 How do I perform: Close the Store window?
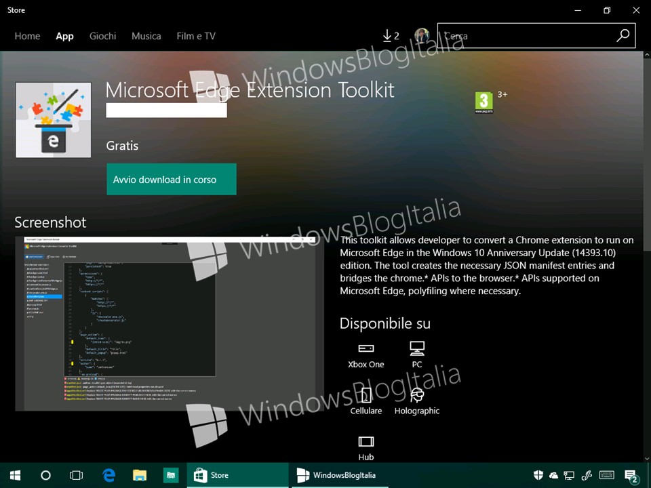click(636, 10)
